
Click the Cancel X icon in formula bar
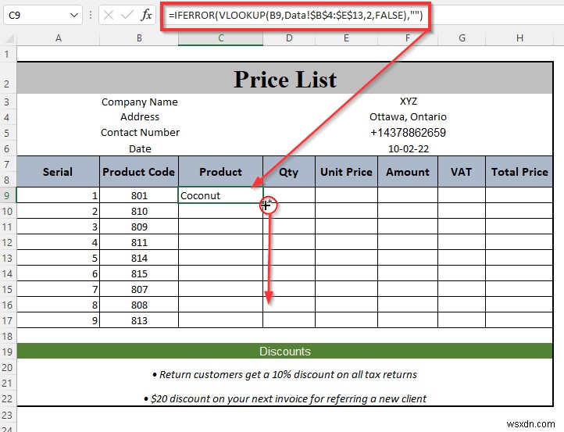[x=109, y=15]
